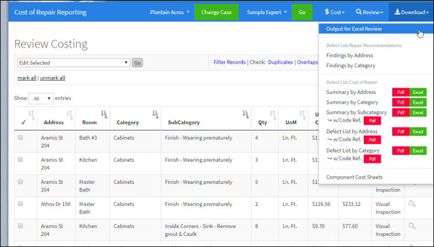Download Summary by Address as Pdf
This screenshot has width=434, height=247.
pos(400,92)
